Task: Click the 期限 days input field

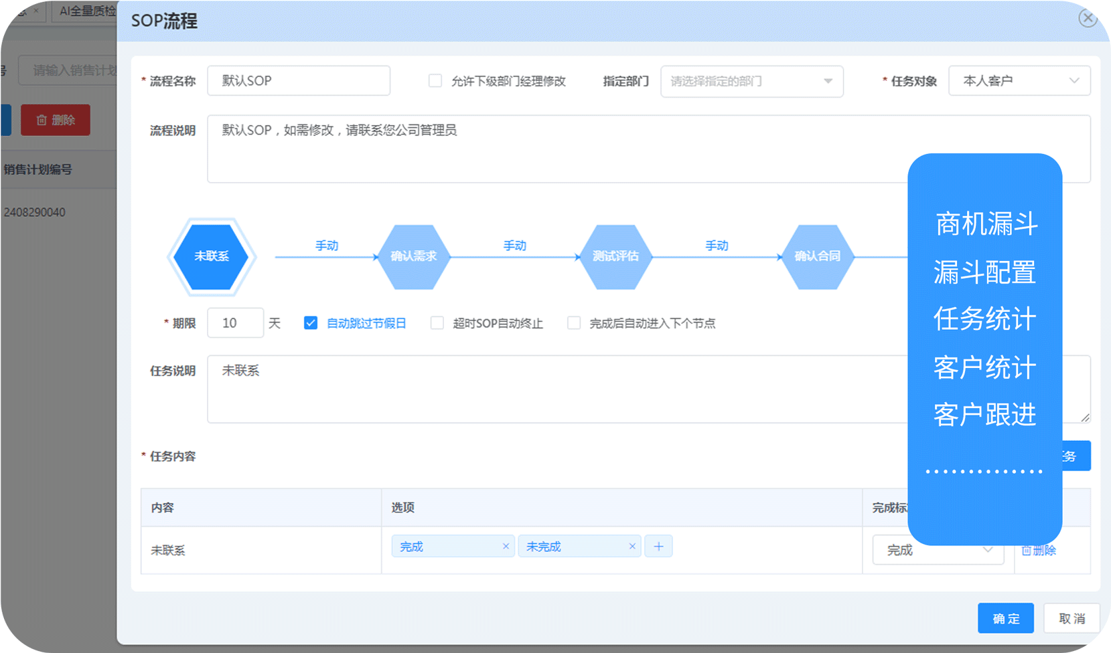Action: (235, 323)
